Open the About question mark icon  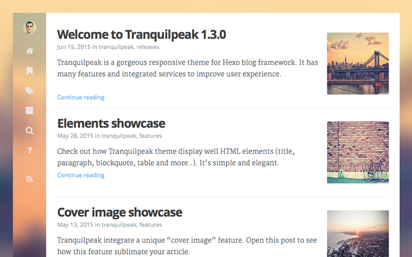pos(29,151)
